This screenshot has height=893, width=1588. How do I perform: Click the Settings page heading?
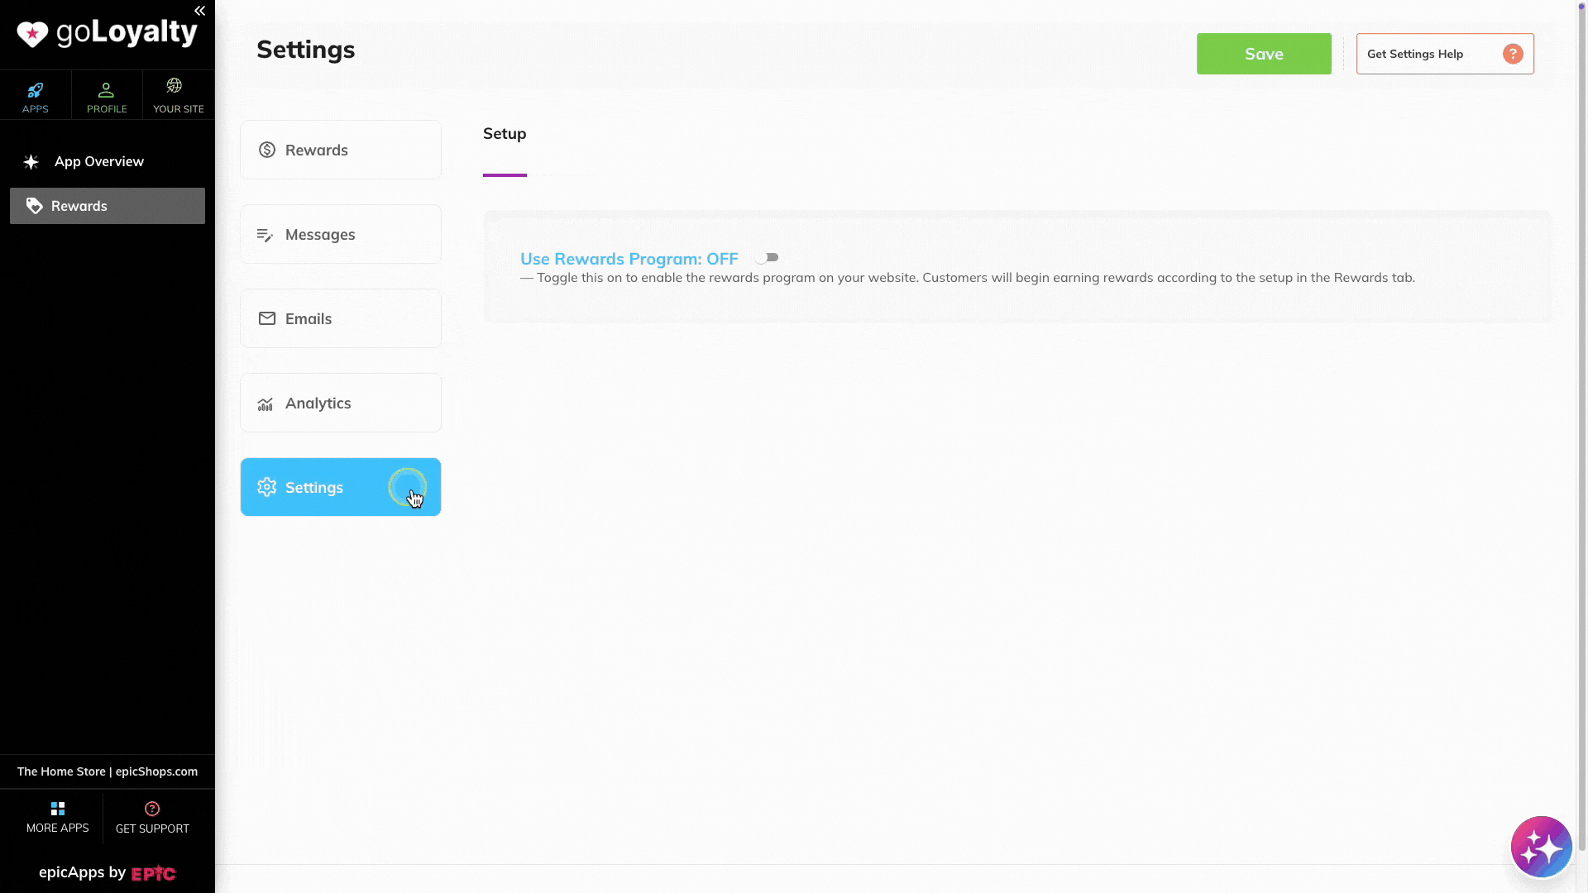[x=305, y=50]
